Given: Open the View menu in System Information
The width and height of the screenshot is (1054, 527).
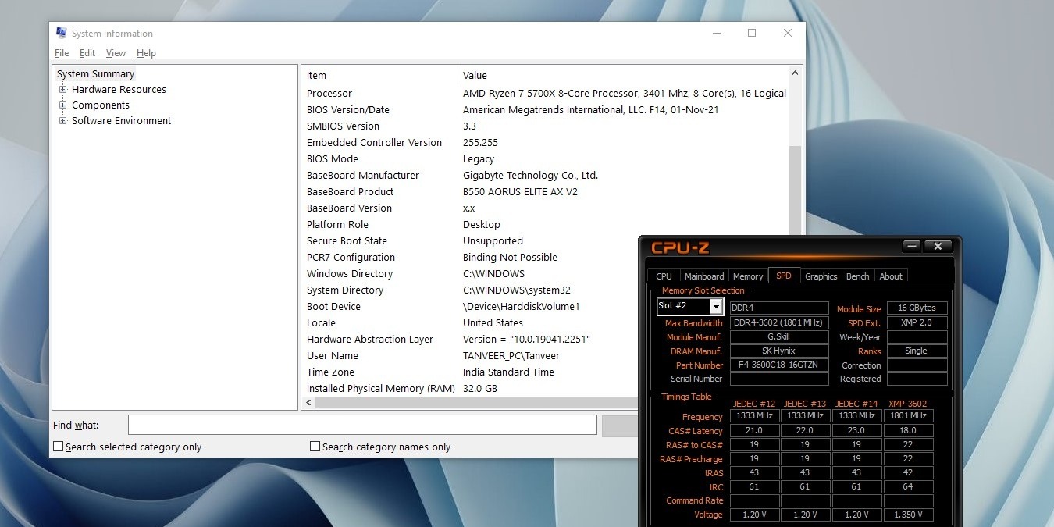Looking at the screenshot, I should 116,52.
